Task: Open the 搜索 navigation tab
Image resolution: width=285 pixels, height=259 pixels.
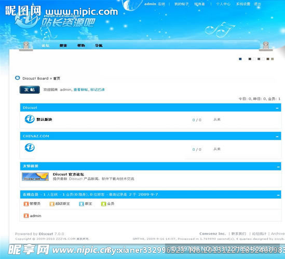Action: [x=63, y=46]
